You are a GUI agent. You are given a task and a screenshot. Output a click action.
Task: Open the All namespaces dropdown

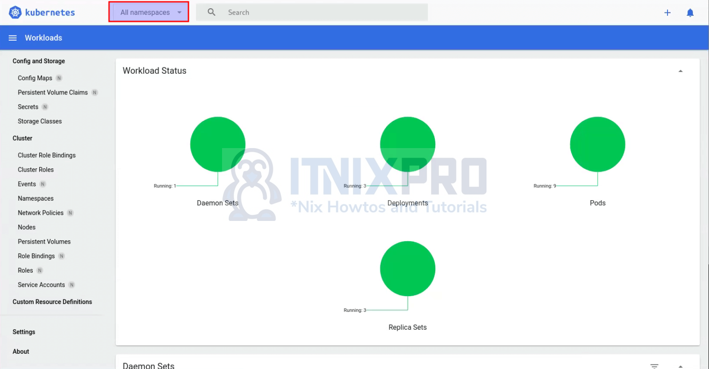click(x=149, y=12)
